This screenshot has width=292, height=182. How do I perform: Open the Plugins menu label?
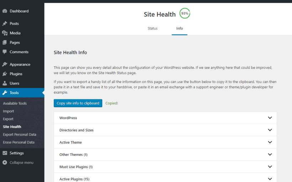[16, 74]
